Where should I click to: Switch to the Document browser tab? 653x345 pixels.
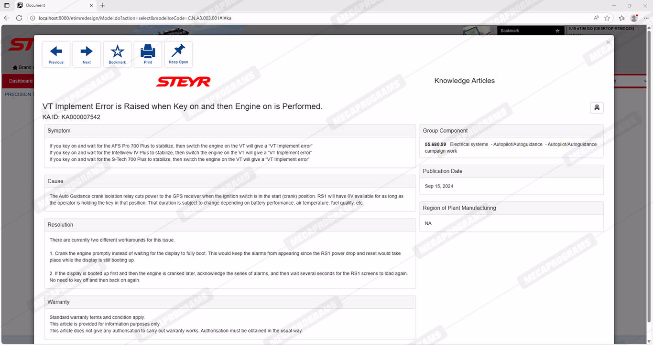coord(53,5)
